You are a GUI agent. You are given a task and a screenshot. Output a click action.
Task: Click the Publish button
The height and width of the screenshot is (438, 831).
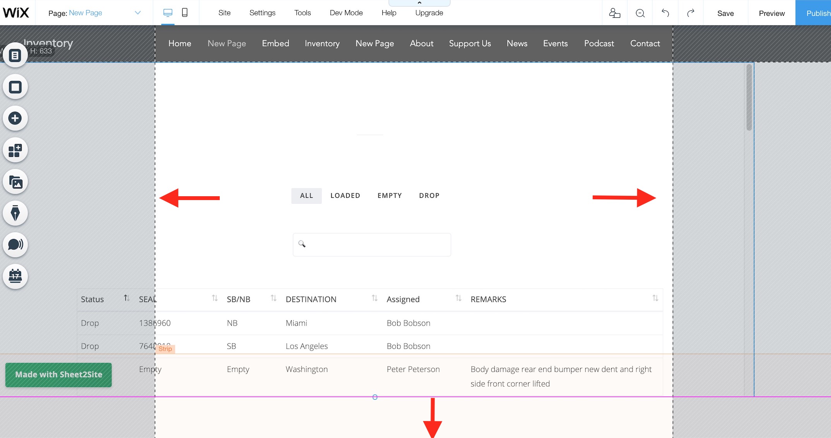point(816,13)
